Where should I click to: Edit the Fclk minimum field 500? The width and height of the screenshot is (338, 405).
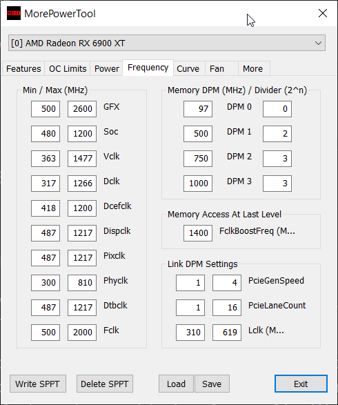[x=46, y=332]
